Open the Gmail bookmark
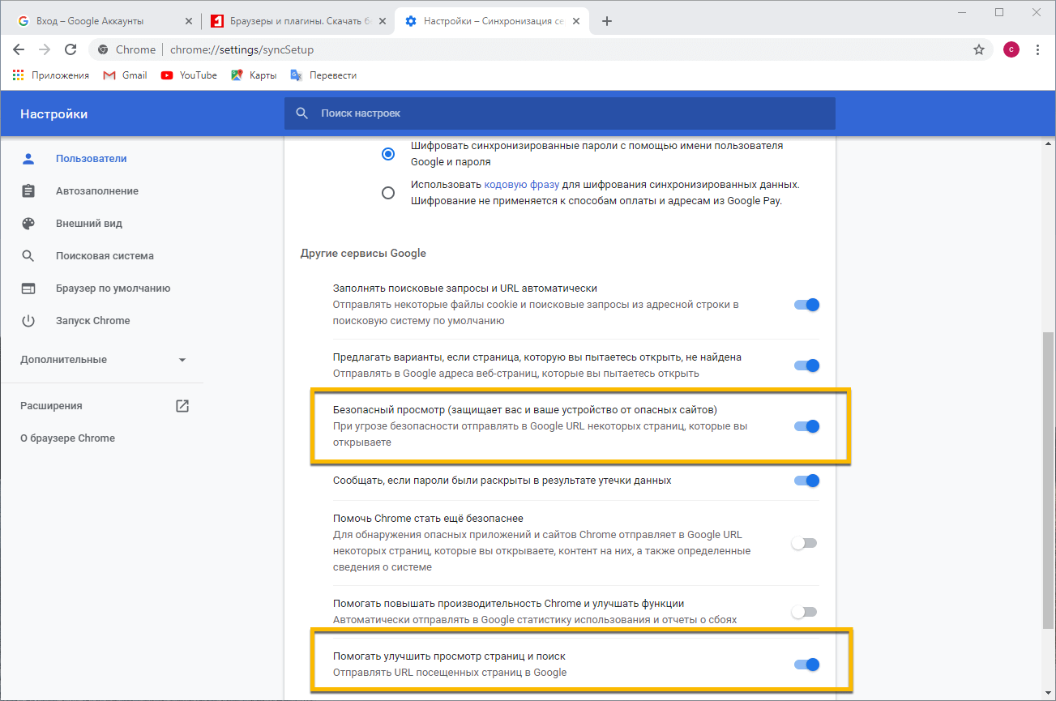1056x701 pixels. 126,75
